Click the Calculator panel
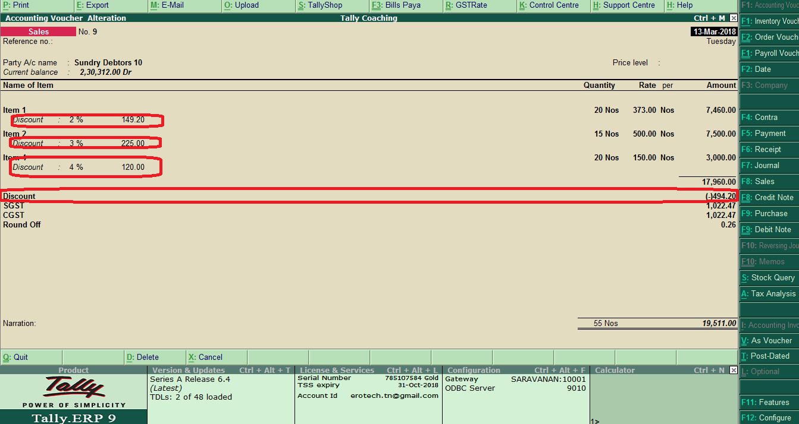The width and height of the screenshot is (799, 424). pyautogui.click(x=663, y=395)
